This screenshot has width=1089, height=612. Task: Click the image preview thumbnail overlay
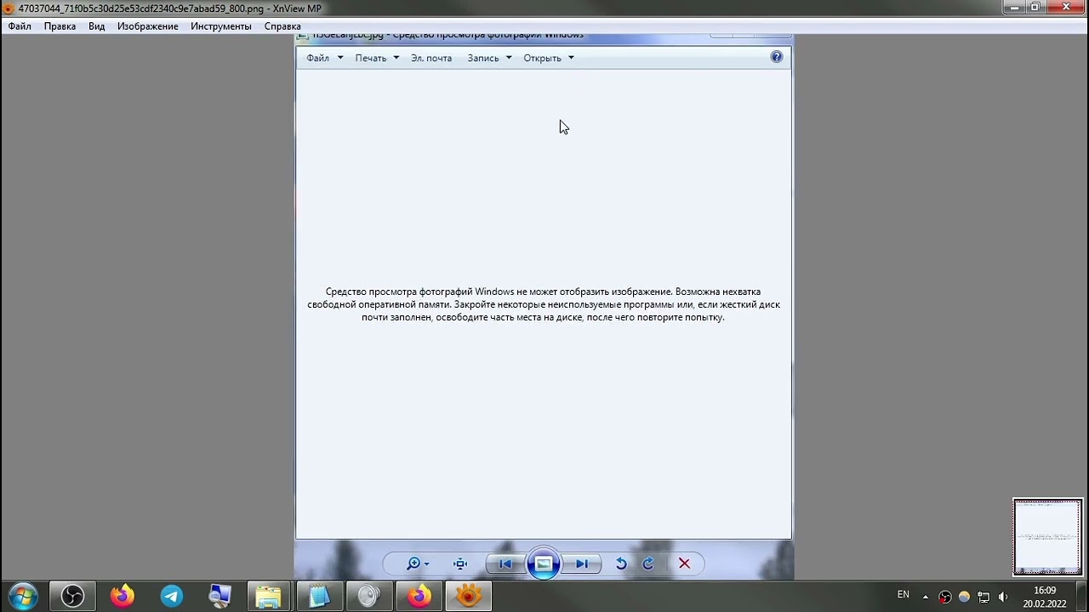[1047, 537]
